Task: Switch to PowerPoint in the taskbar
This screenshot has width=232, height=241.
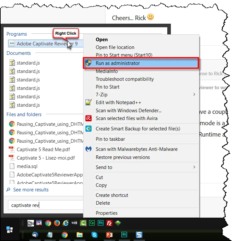Action: pos(109,235)
